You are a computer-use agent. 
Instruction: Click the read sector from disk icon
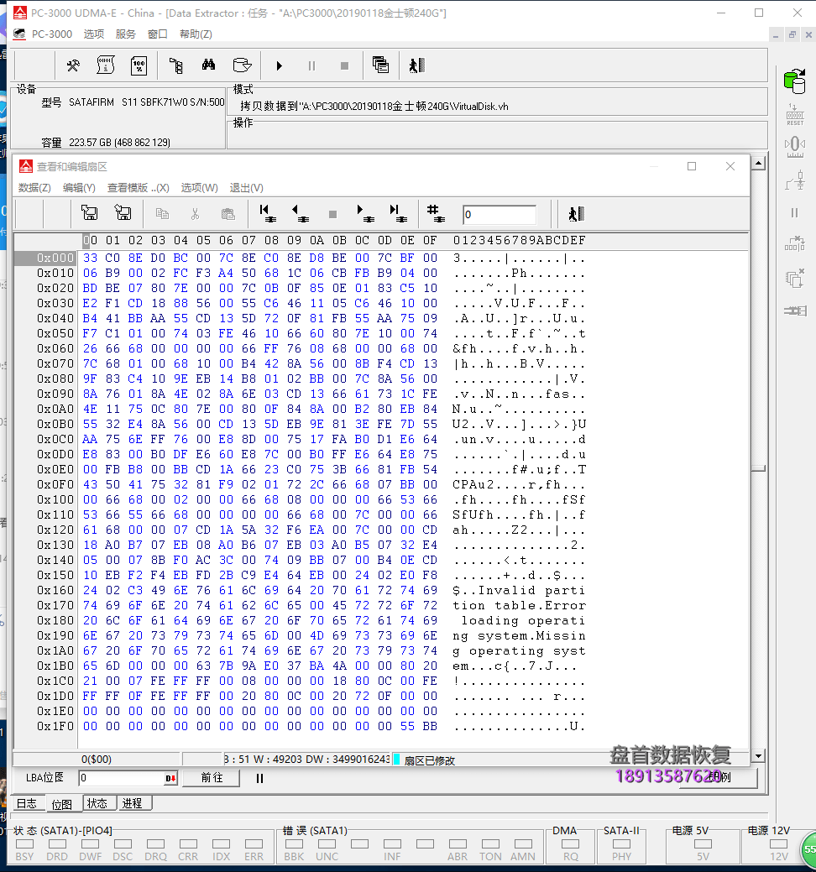[x=89, y=213]
